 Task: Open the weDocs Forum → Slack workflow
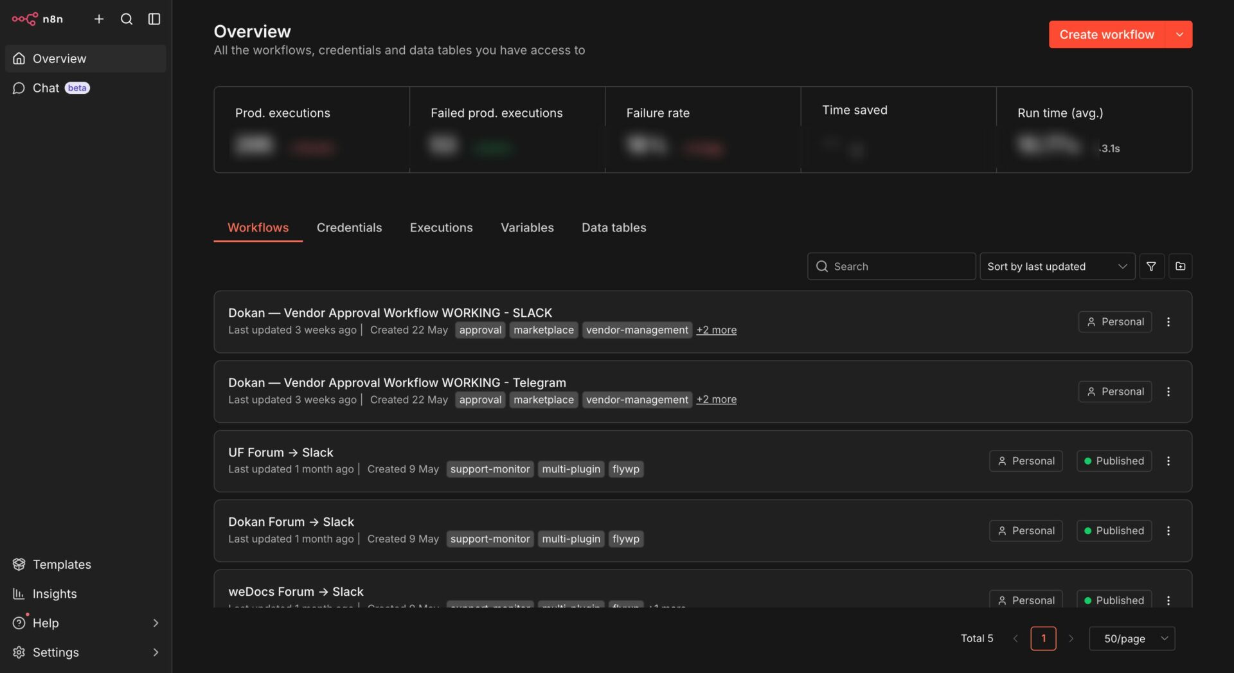click(x=702, y=589)
